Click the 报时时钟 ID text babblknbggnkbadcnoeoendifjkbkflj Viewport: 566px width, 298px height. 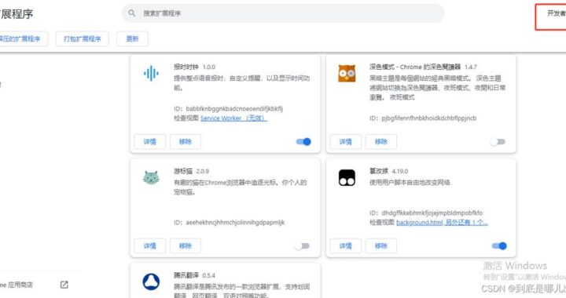point(234,109)
